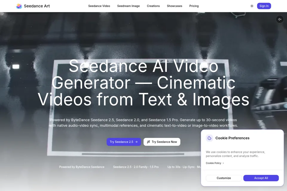Click the Try Seedance Now button
The width and height of the screenshot is (287, 191).
(162, 142)
